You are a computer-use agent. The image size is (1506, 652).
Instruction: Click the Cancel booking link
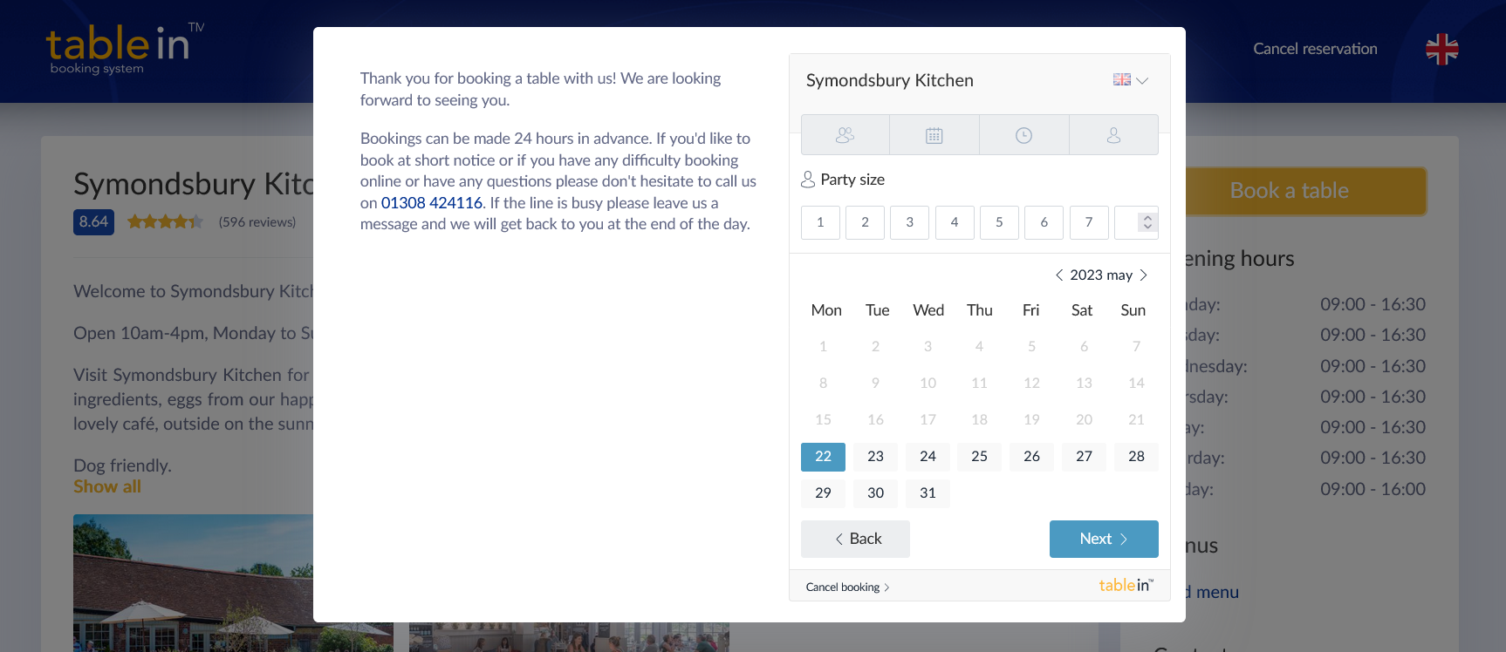pyautogui.click(x=847, y=587)
